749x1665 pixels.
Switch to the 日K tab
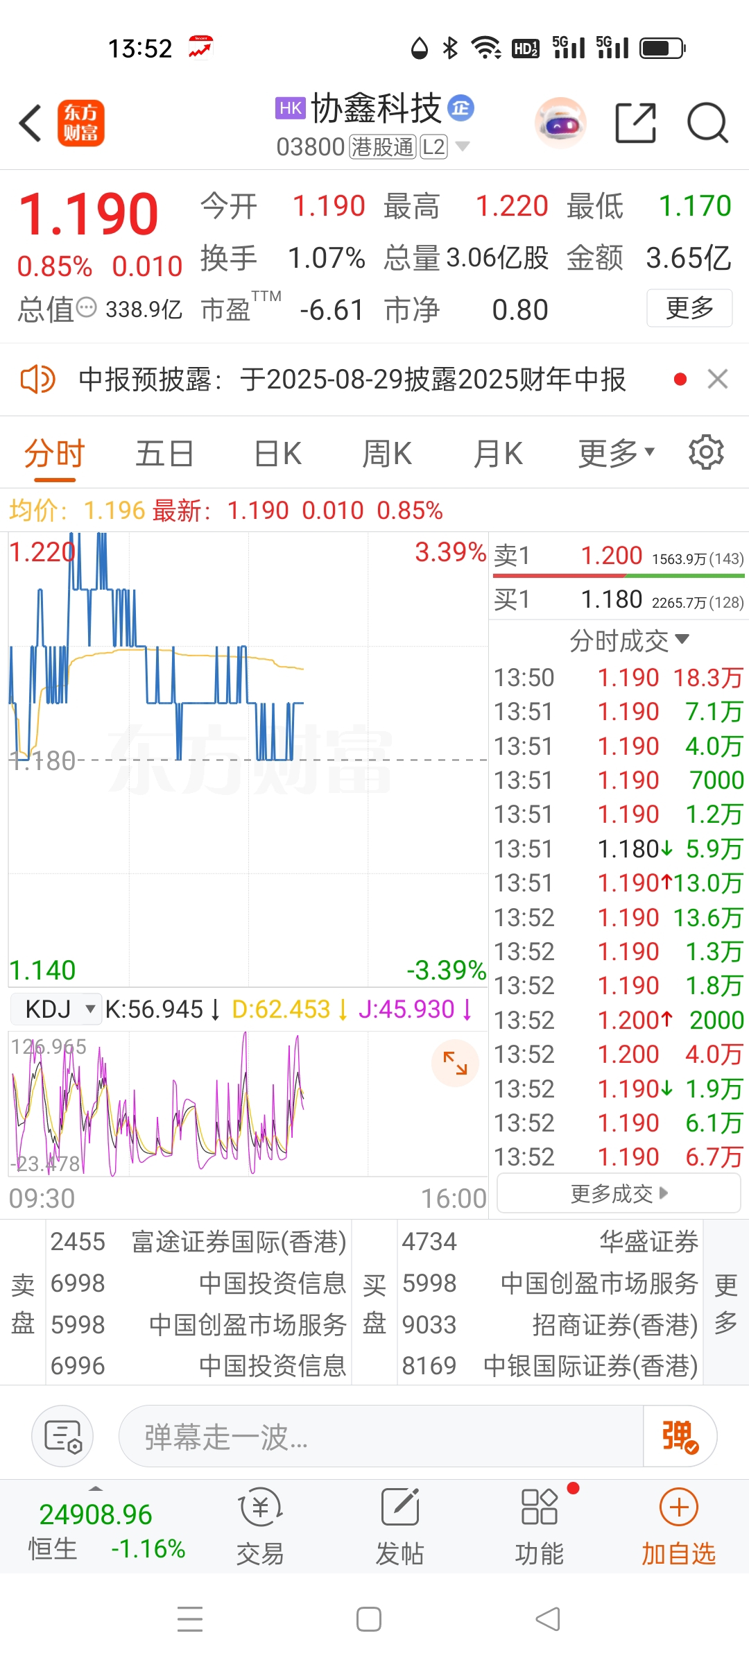[277, 454]
